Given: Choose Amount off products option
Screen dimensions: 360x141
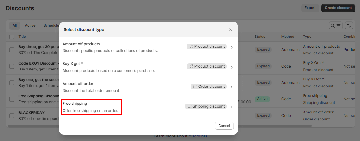Looking at the screenshot, I should [148, 47].
